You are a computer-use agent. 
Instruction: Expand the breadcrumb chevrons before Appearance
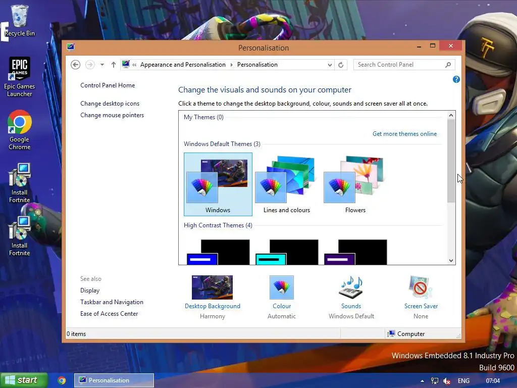tap(134, 65)
